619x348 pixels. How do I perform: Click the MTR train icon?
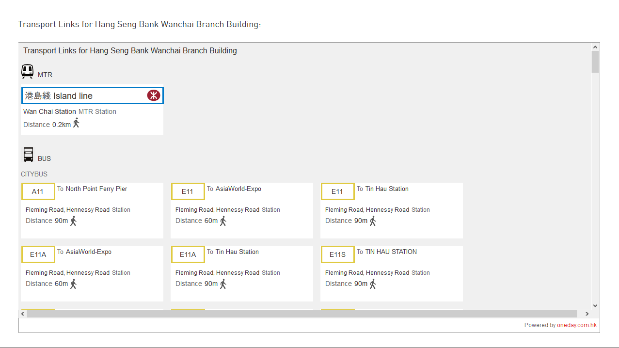(x=28, y=72)
